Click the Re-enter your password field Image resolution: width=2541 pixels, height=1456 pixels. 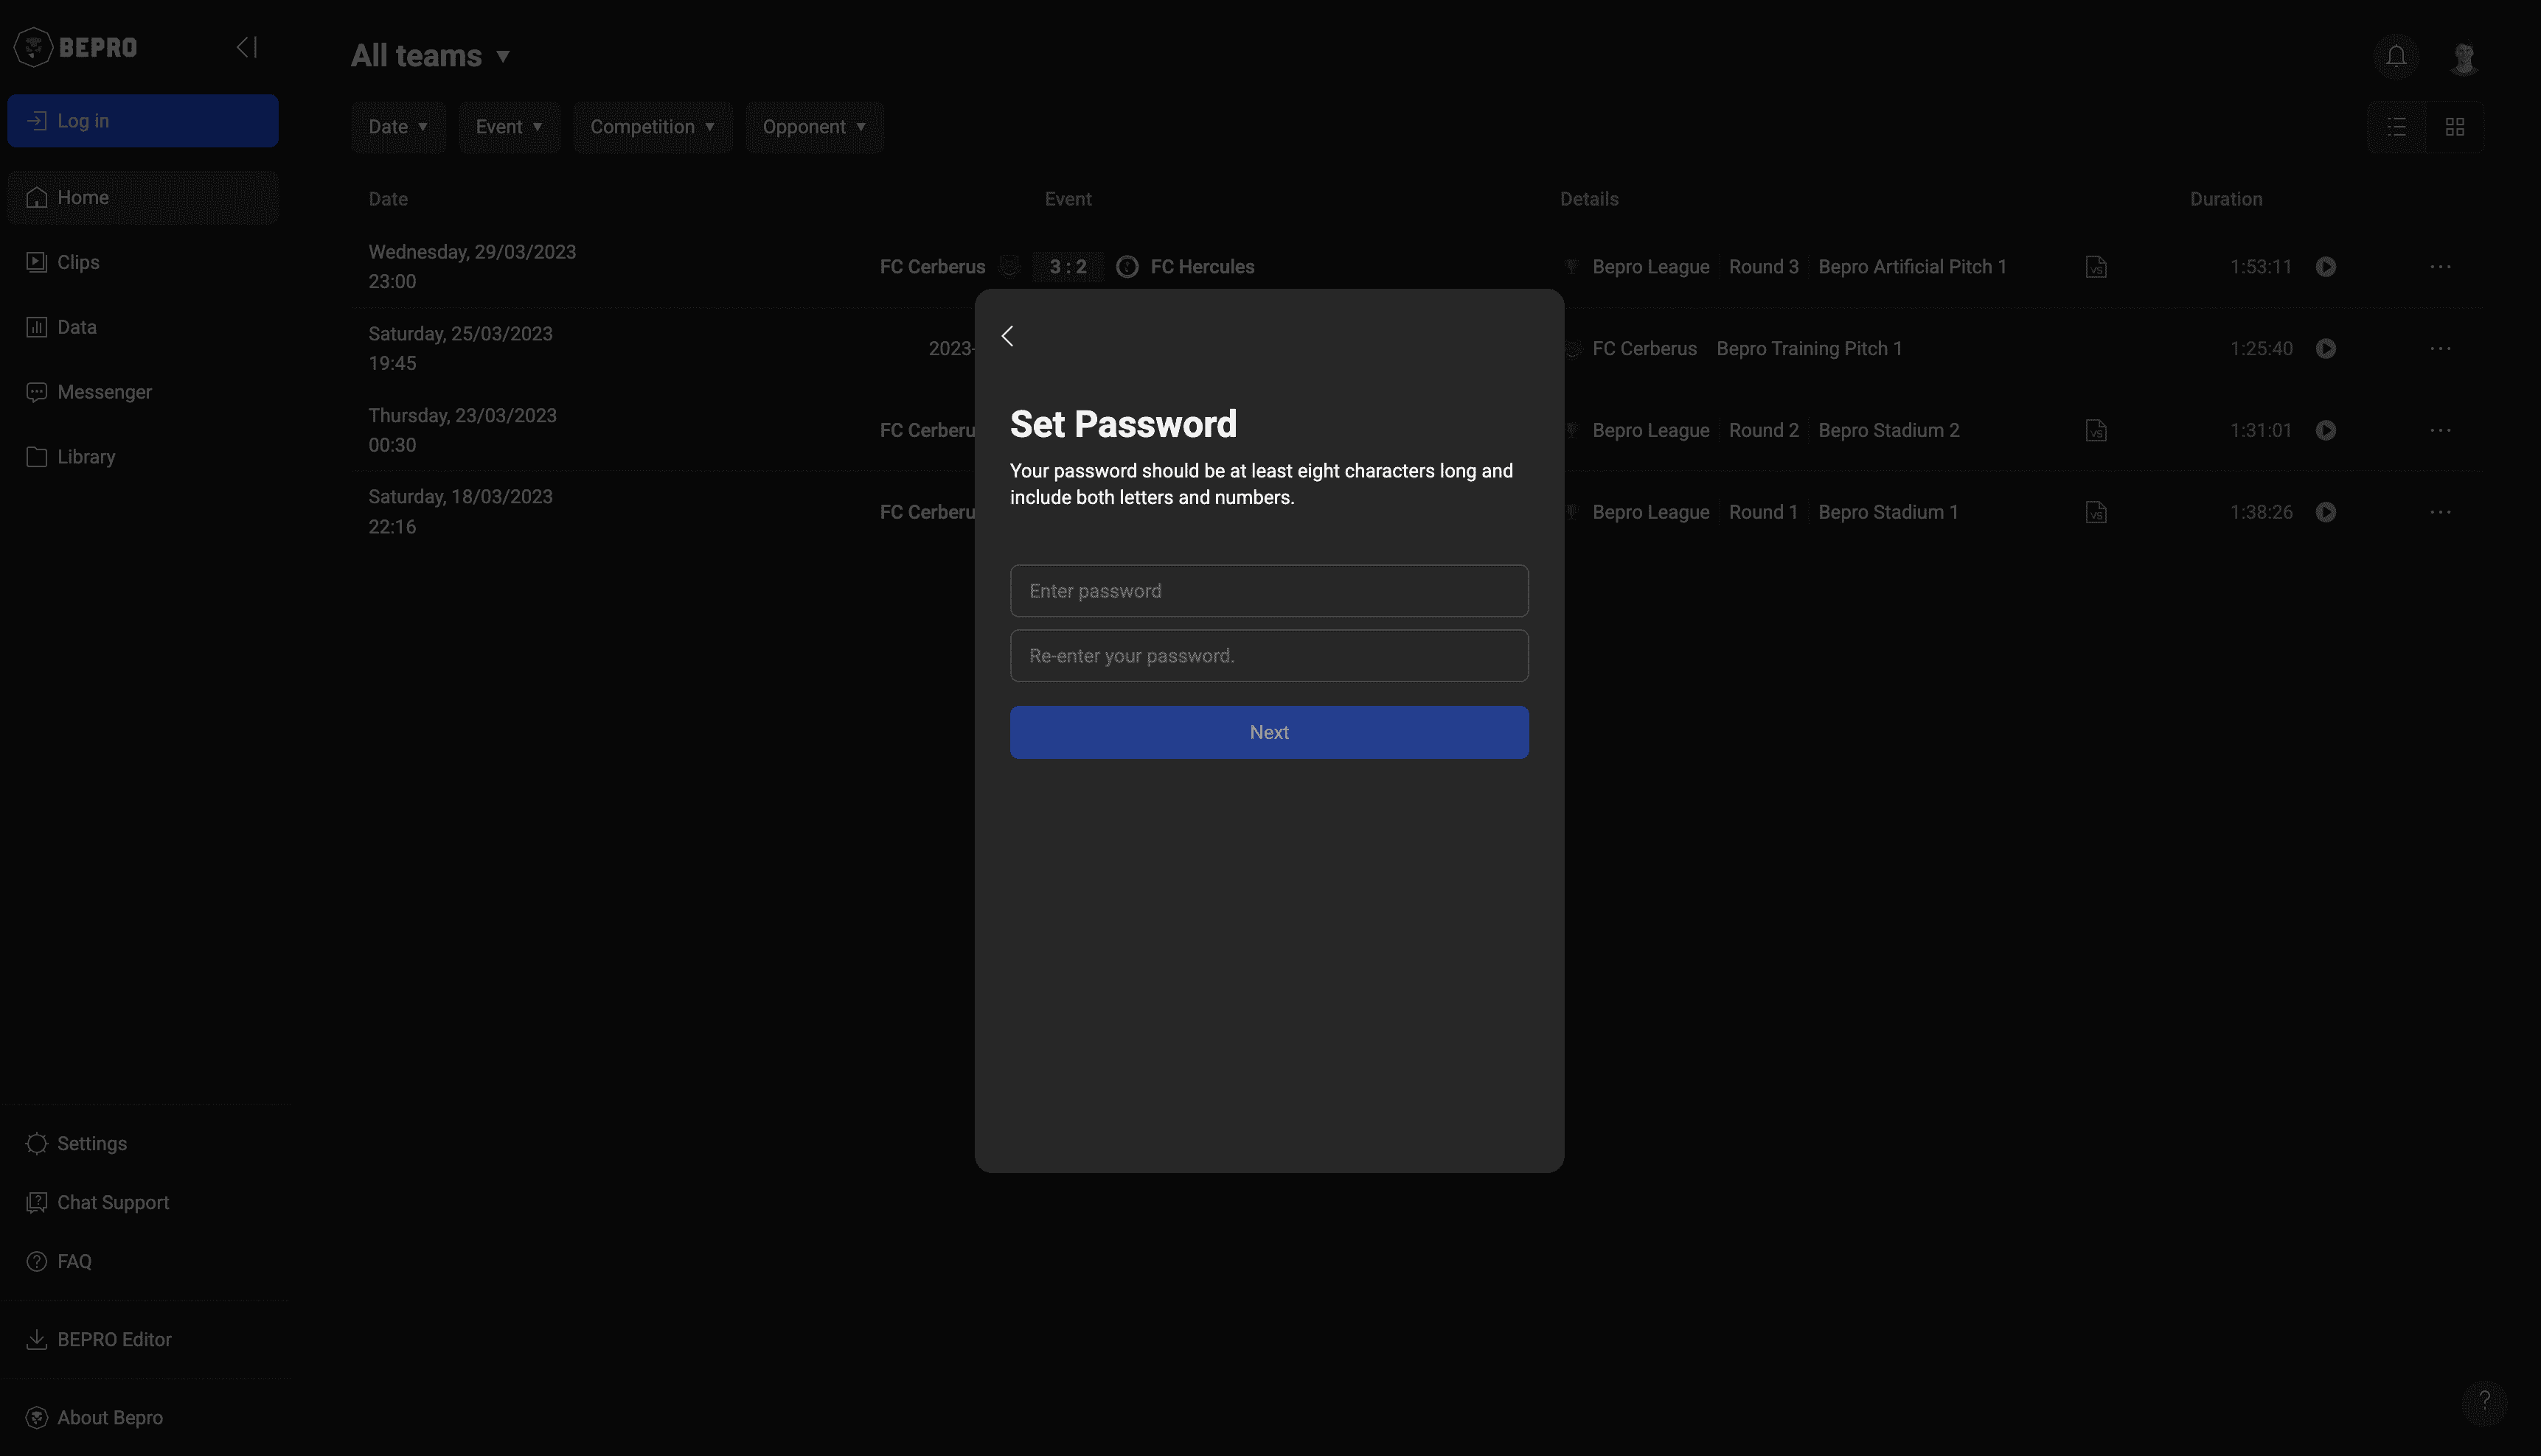1268,656
